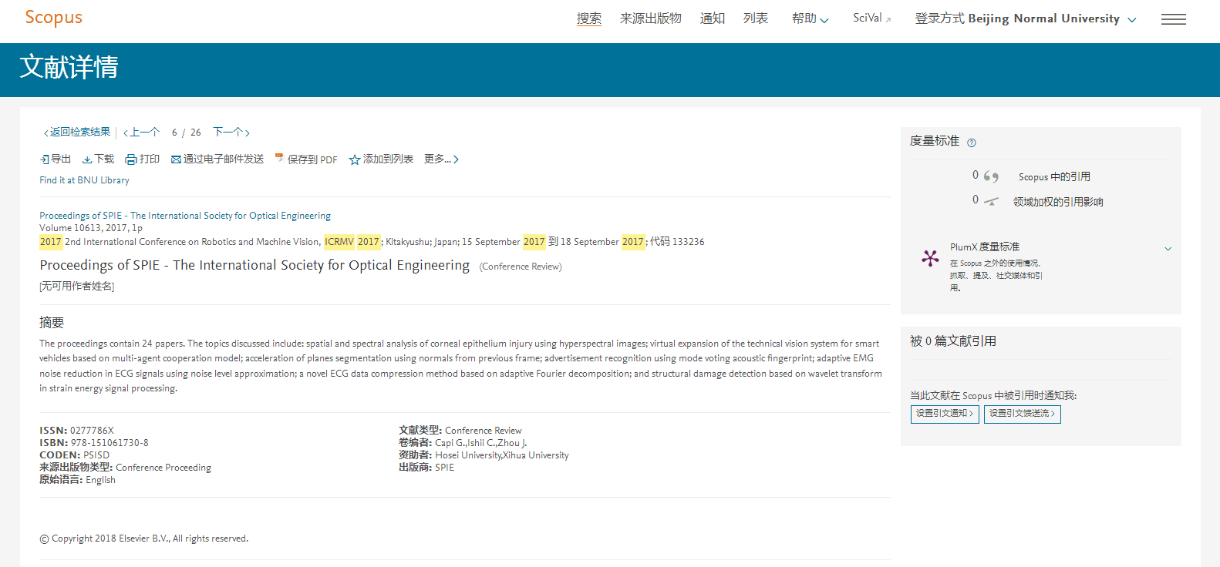Click the ISSN value 0277786X
Viewport: 1220px width, 567px height.
click(92, 431)
